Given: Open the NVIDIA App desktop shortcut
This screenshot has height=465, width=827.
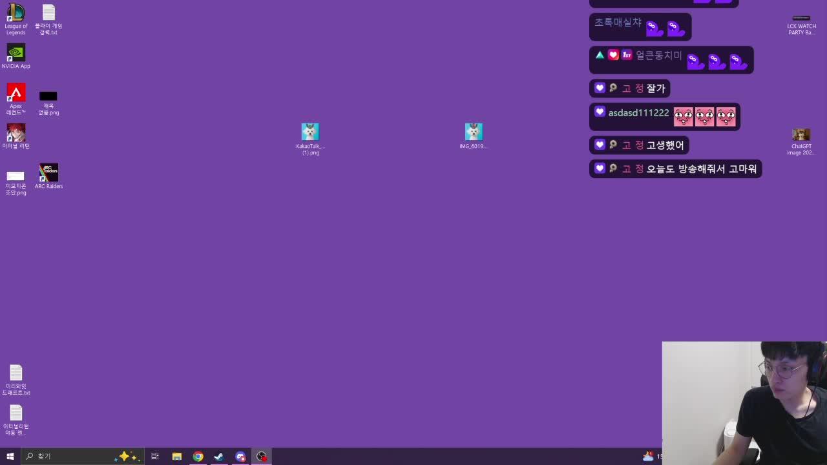Looking at the screenshot, I should (x=16, y=56).
